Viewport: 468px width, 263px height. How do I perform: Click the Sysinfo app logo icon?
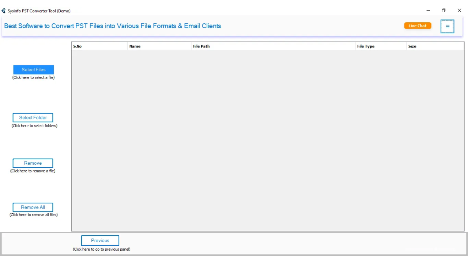(4, 11)
